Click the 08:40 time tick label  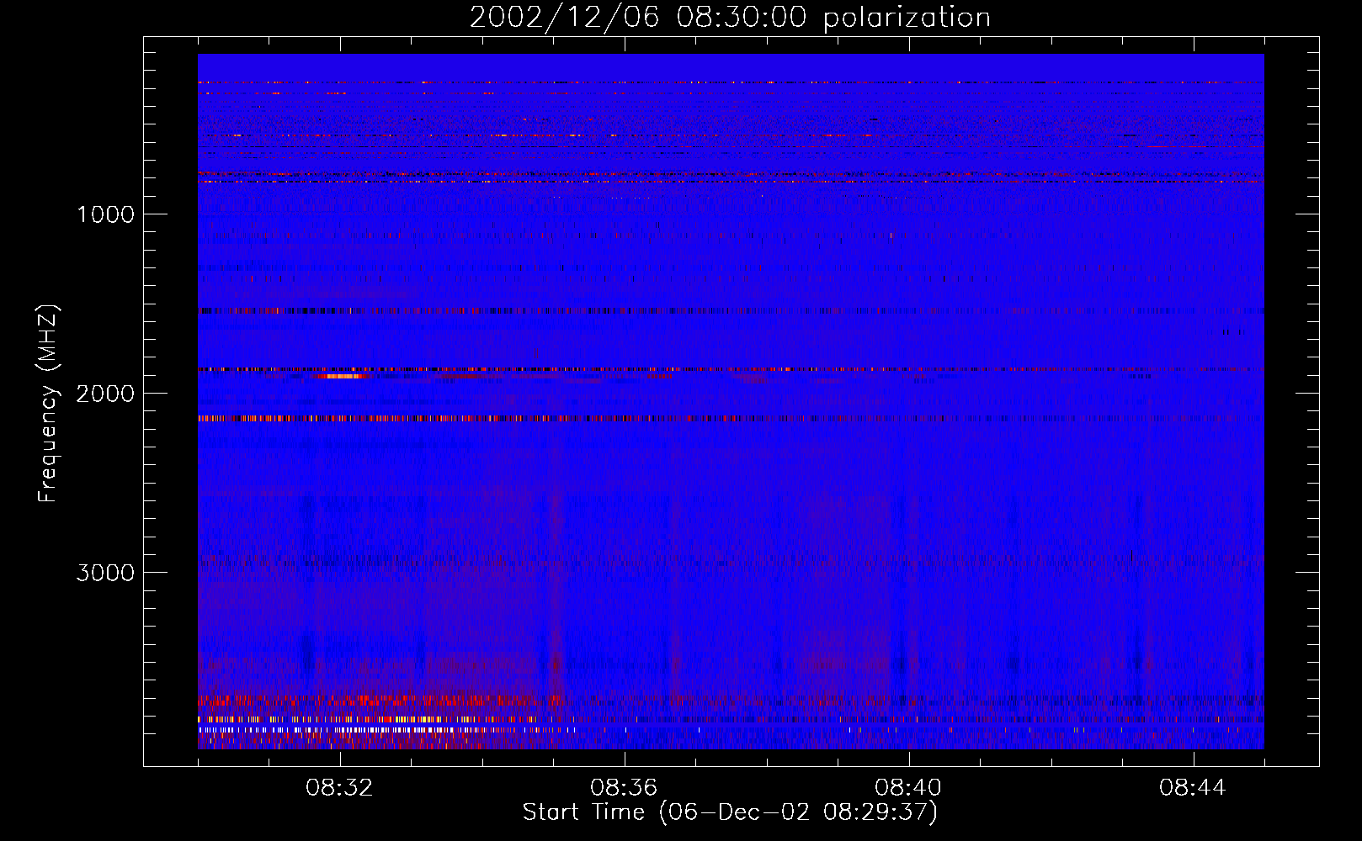click(x=908, y=788)
